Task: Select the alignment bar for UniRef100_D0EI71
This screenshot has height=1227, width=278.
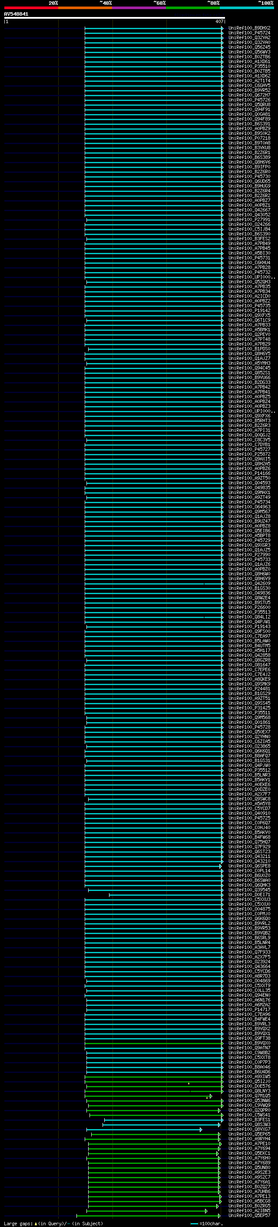Action: (166, 894)
